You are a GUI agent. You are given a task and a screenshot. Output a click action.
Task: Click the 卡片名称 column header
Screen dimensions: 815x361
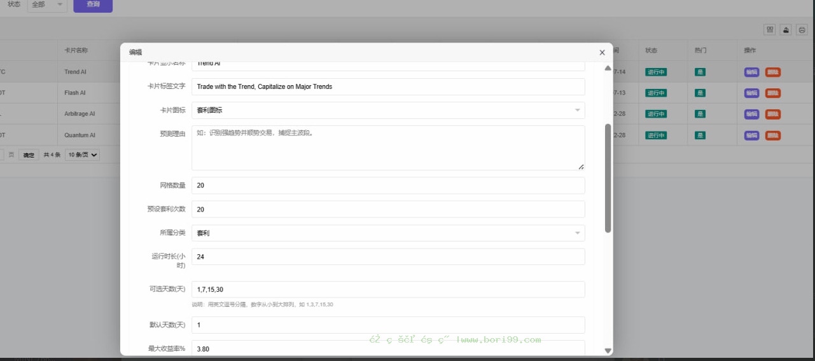click(x=76, y=50)
